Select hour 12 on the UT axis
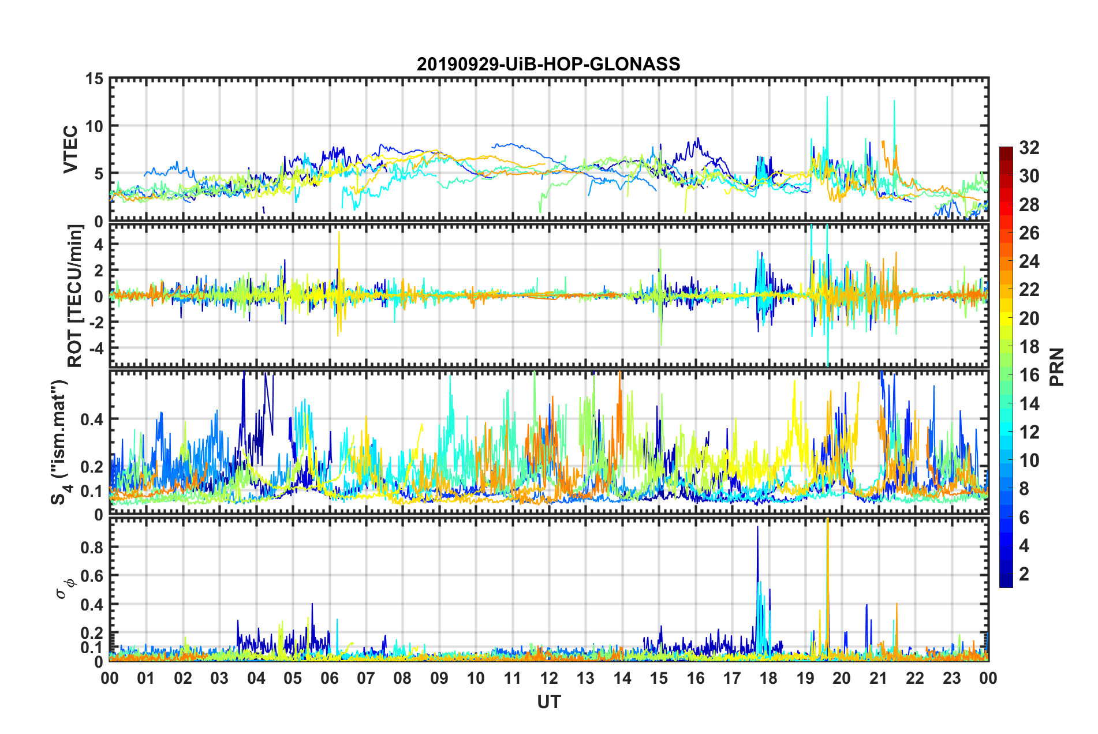 tap(549, 678)
